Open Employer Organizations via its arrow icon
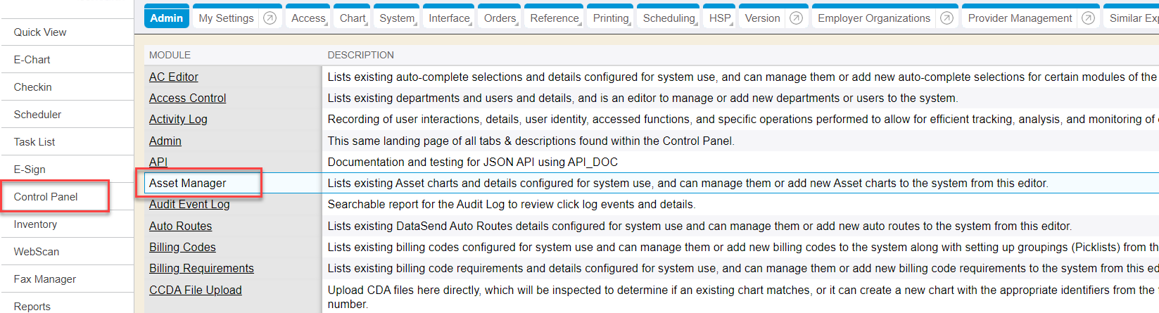The image size is (1159, 313). (x=947, y=18)
